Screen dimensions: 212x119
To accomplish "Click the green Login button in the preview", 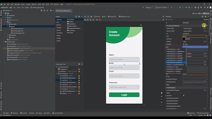I will pyautogui.click(x=124, y=95).
